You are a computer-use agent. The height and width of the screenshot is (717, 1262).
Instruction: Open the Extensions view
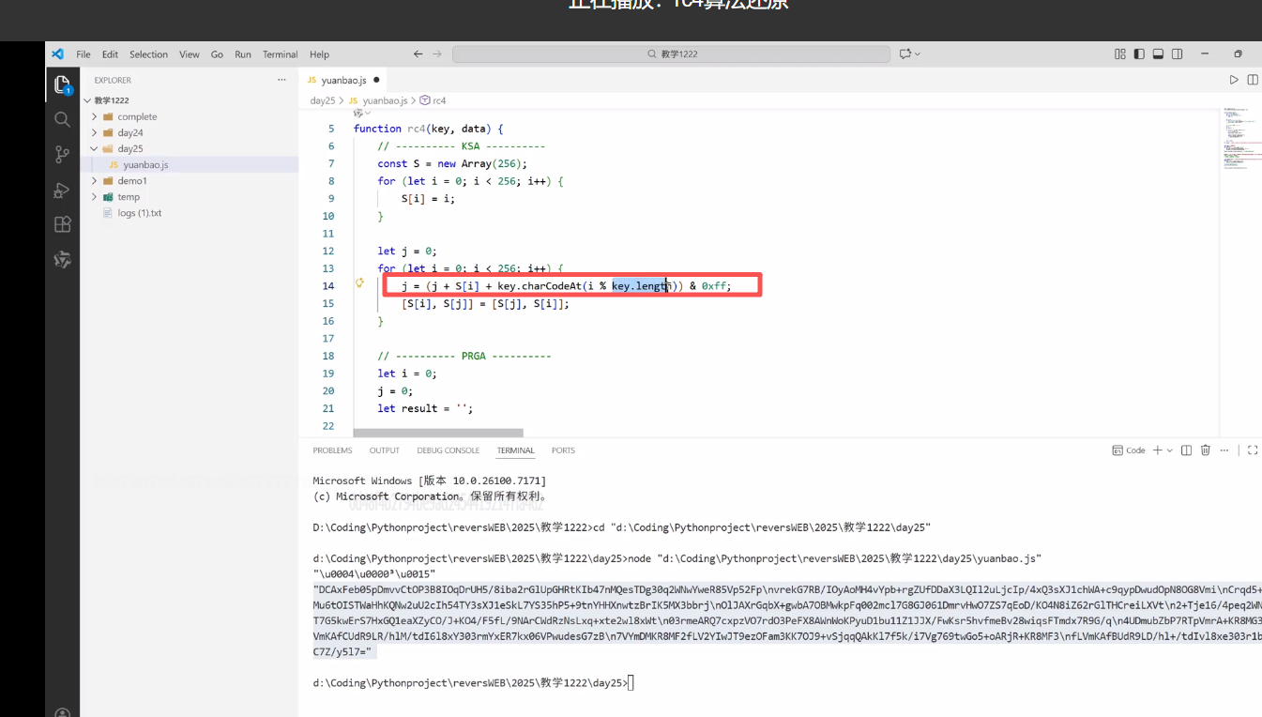point(62,224)
